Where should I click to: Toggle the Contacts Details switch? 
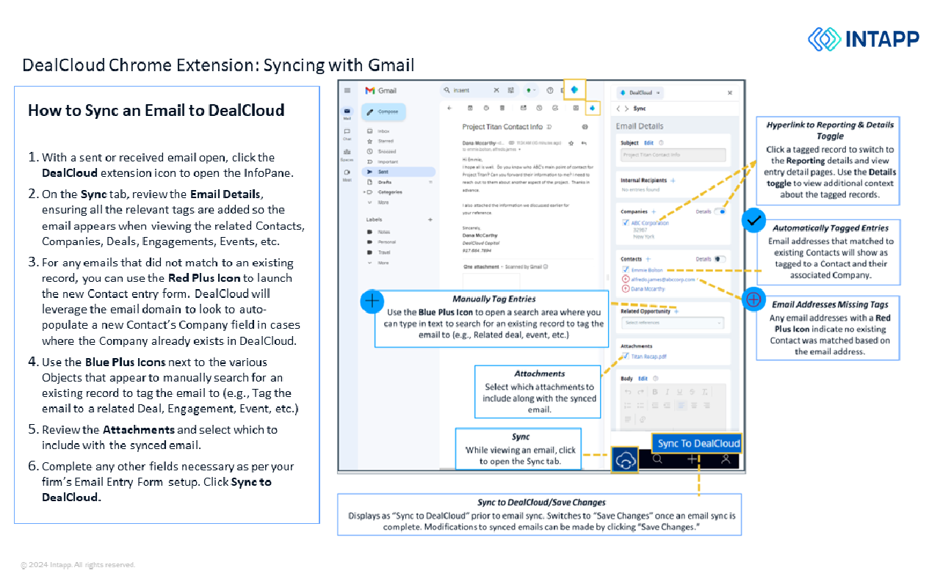[x=720, y=259]
